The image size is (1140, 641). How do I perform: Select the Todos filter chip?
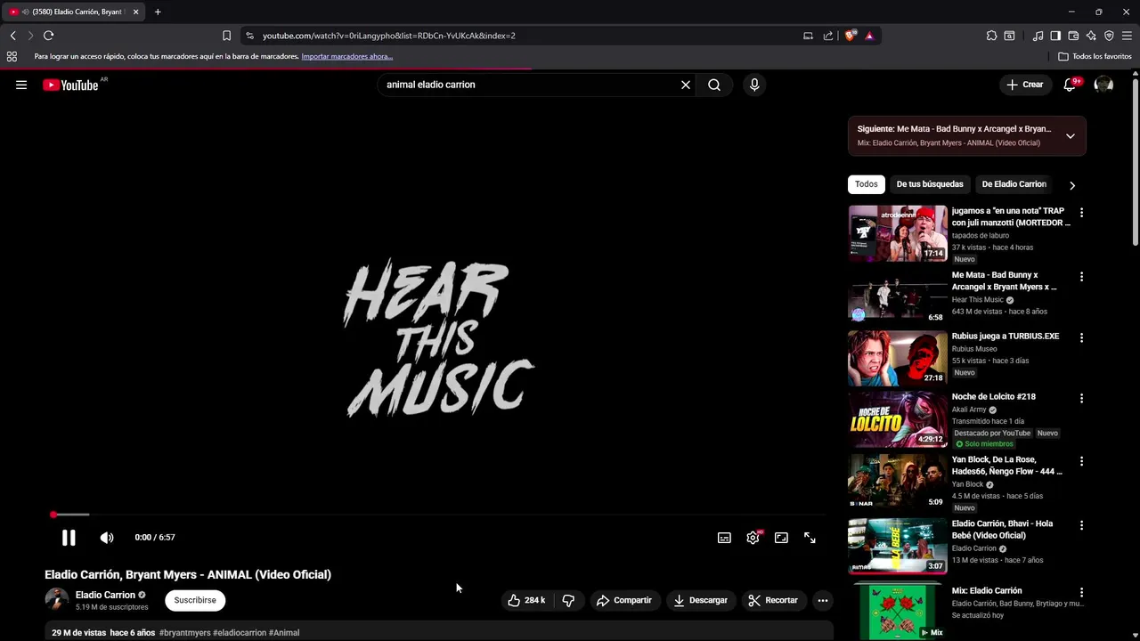(867, 184)
